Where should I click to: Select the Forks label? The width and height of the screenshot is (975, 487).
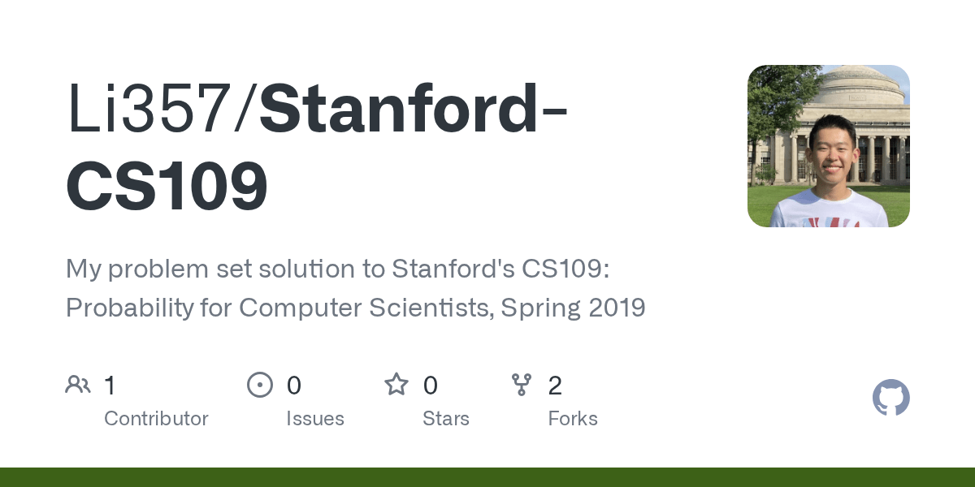click(x=573, y=419)
